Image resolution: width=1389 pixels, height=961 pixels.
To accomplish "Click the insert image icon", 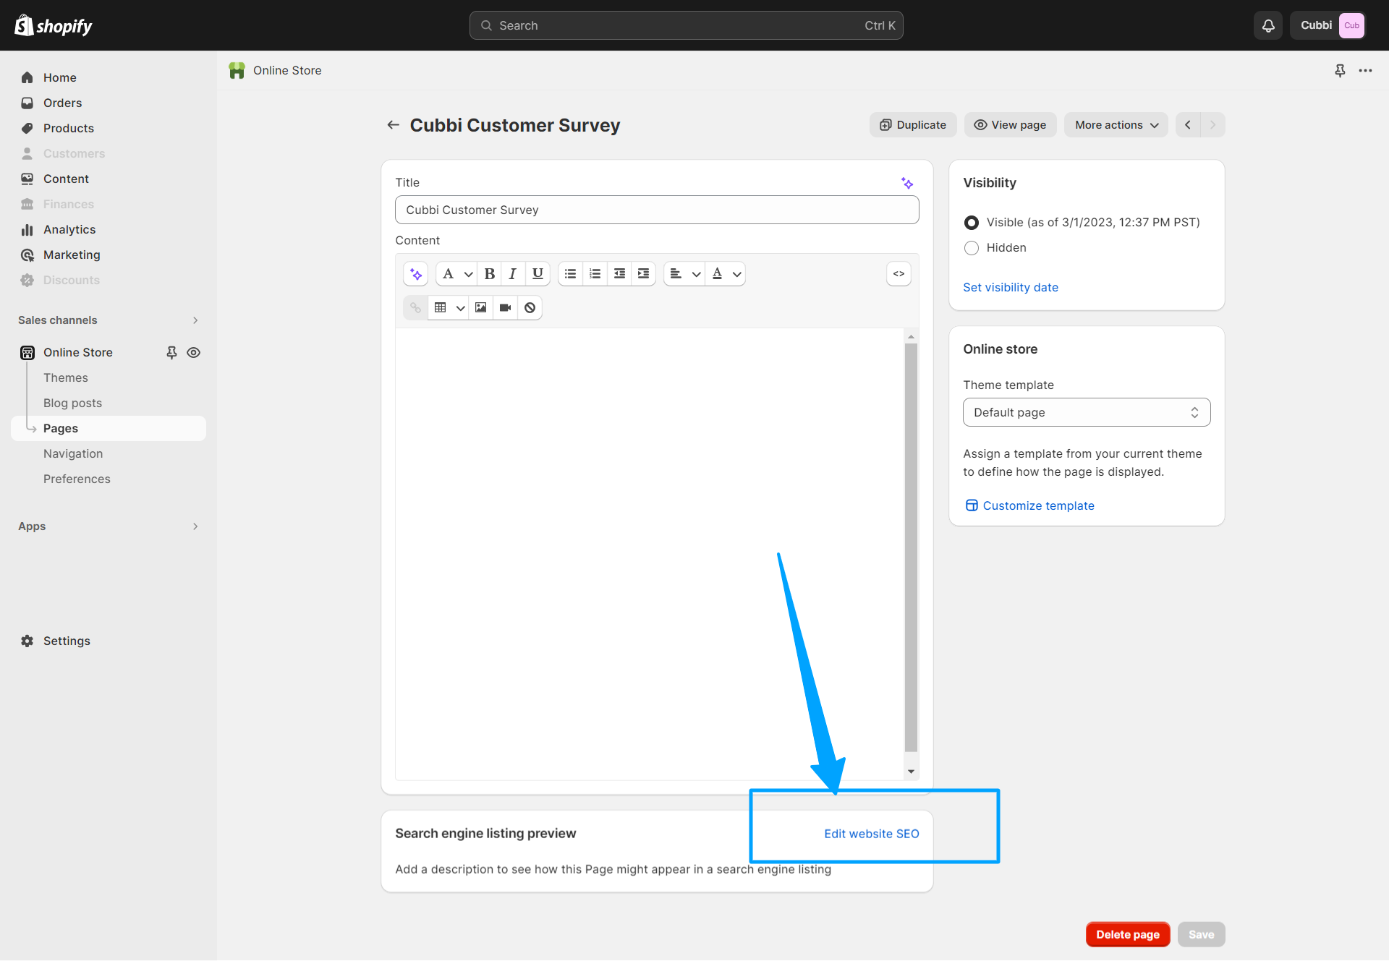I will (x=481, y=308).
